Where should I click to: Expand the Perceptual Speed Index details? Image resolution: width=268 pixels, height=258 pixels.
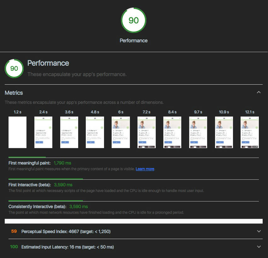pos(259,231)
